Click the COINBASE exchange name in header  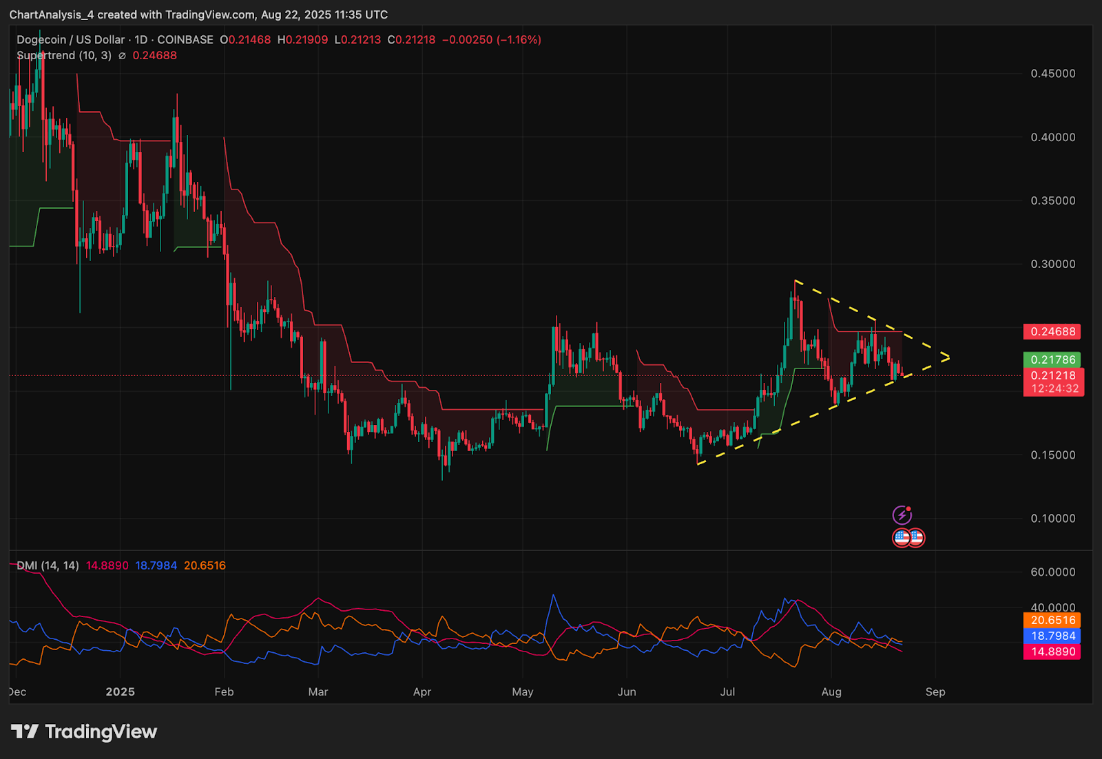pos(185,40)
